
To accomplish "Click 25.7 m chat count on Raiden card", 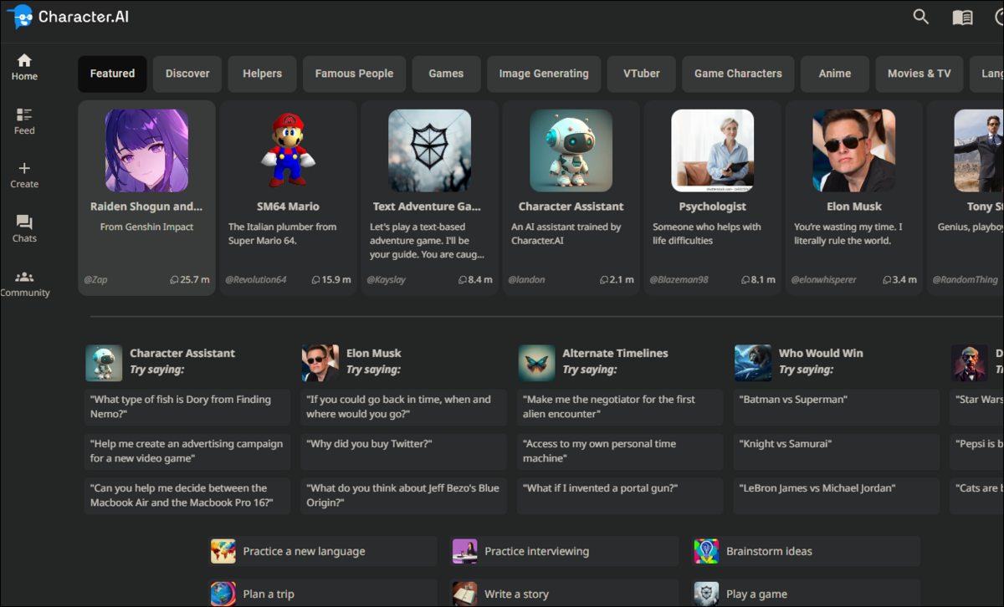I will 190,280.
